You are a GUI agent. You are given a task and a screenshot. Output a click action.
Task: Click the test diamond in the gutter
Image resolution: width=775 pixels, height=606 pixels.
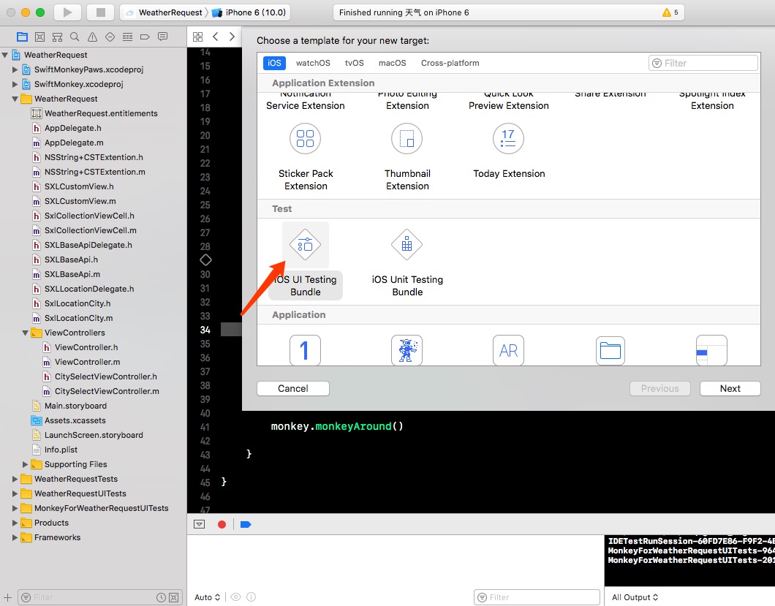205,260
